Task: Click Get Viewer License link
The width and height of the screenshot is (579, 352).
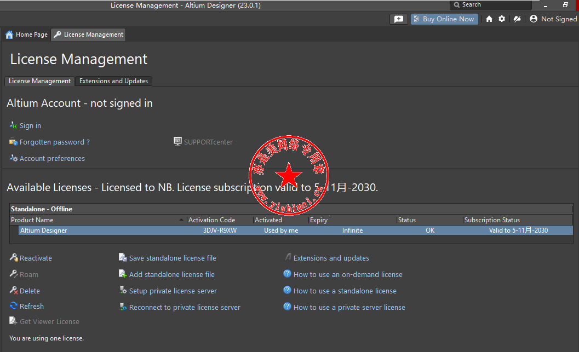Action: coord(49,322)
